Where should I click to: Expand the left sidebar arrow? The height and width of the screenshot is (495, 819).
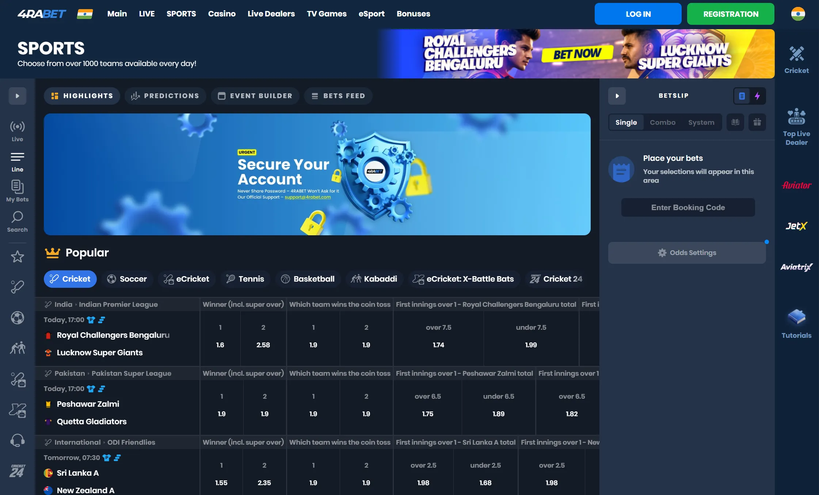tap(17, 96)
